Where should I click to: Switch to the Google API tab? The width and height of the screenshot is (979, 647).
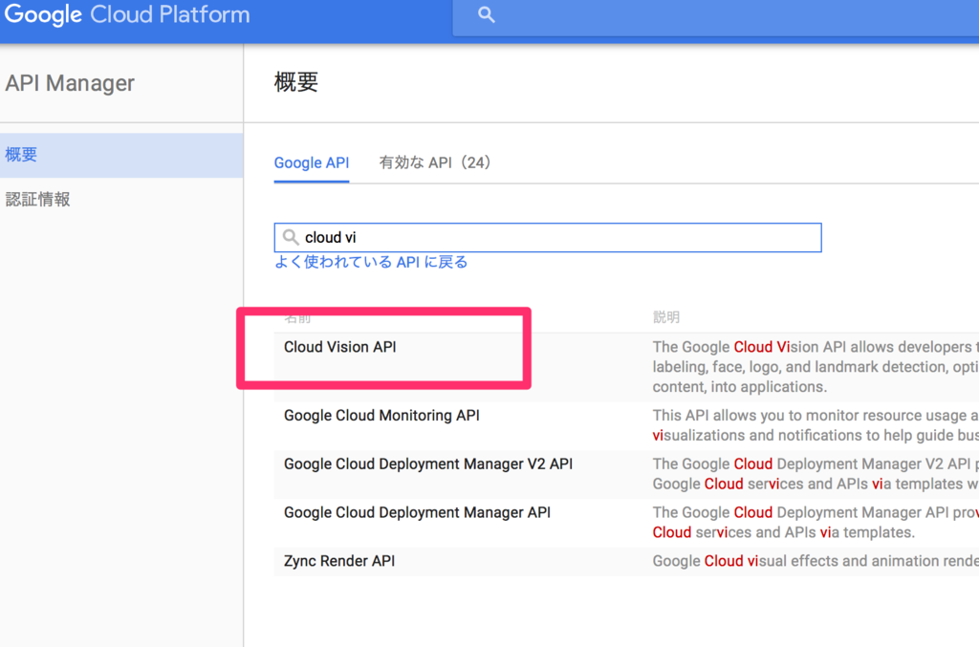(312, 162)
